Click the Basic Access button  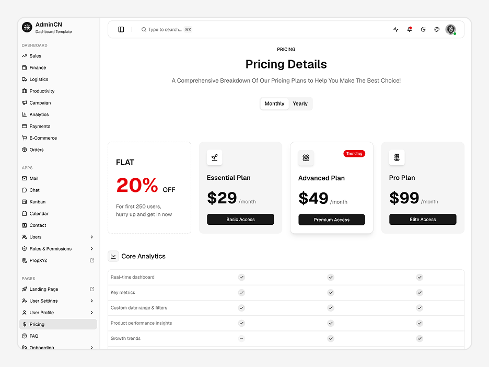point(240,220)
